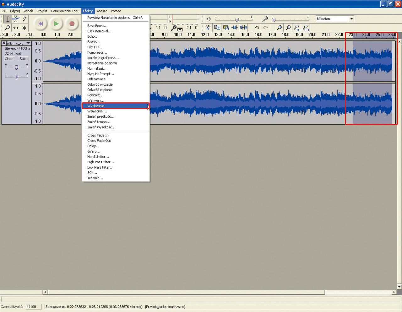Open the Analiza menu
The width and height of the screenshot is (402, 312).
pos(102,11)
